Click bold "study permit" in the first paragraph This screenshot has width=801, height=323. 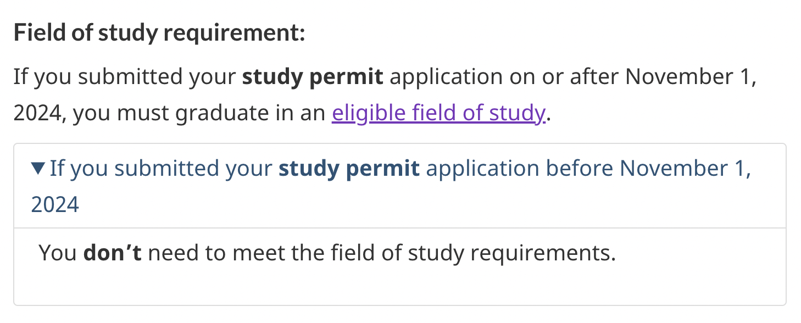pyautogui.click(x=313, y=77)
